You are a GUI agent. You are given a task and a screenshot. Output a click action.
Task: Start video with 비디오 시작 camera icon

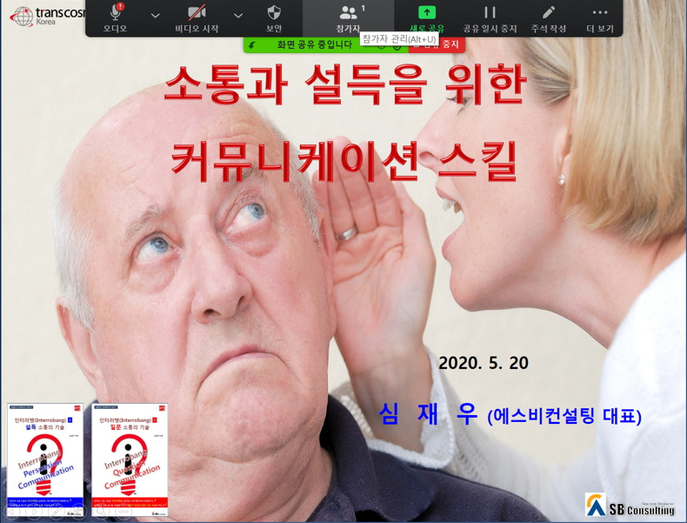[x=197, y=18]
